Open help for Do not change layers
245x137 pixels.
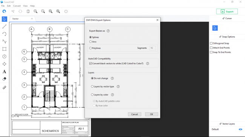click(x=112, y=78)
